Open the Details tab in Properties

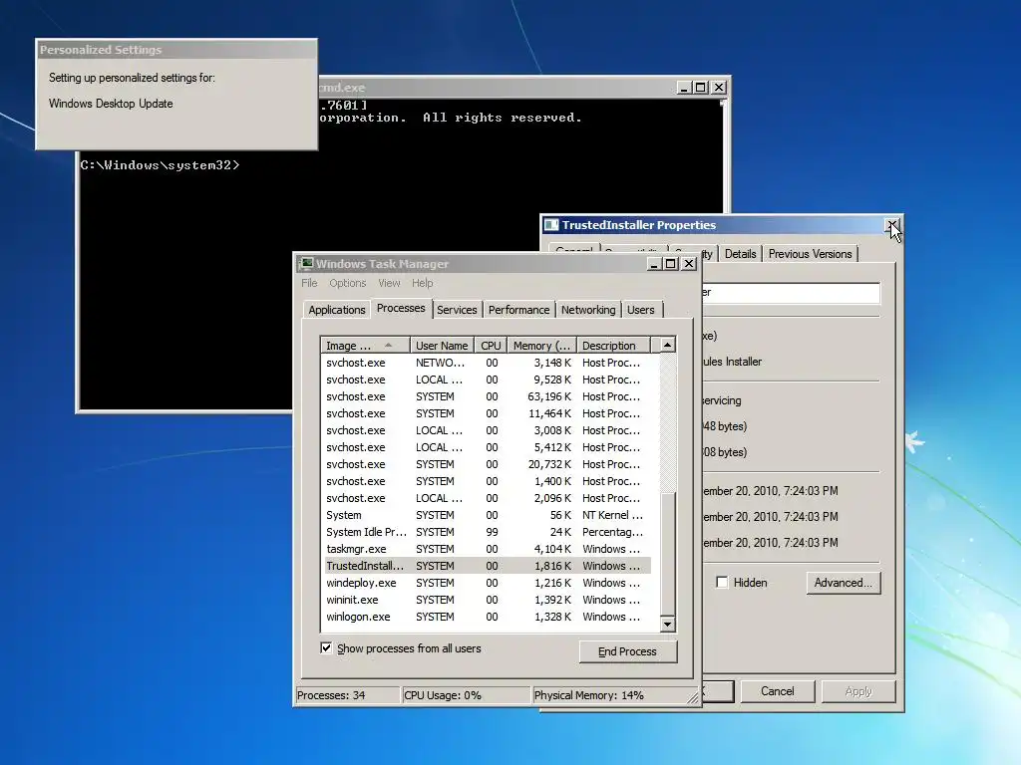coord(741,254)
